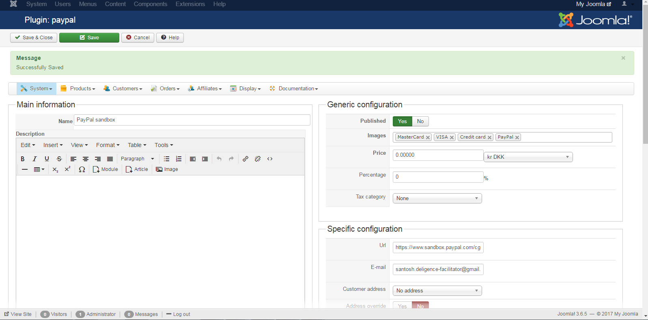The image size is (648, 320).
Task: Open the editor's Insert menu
Action: click(53, 145)
